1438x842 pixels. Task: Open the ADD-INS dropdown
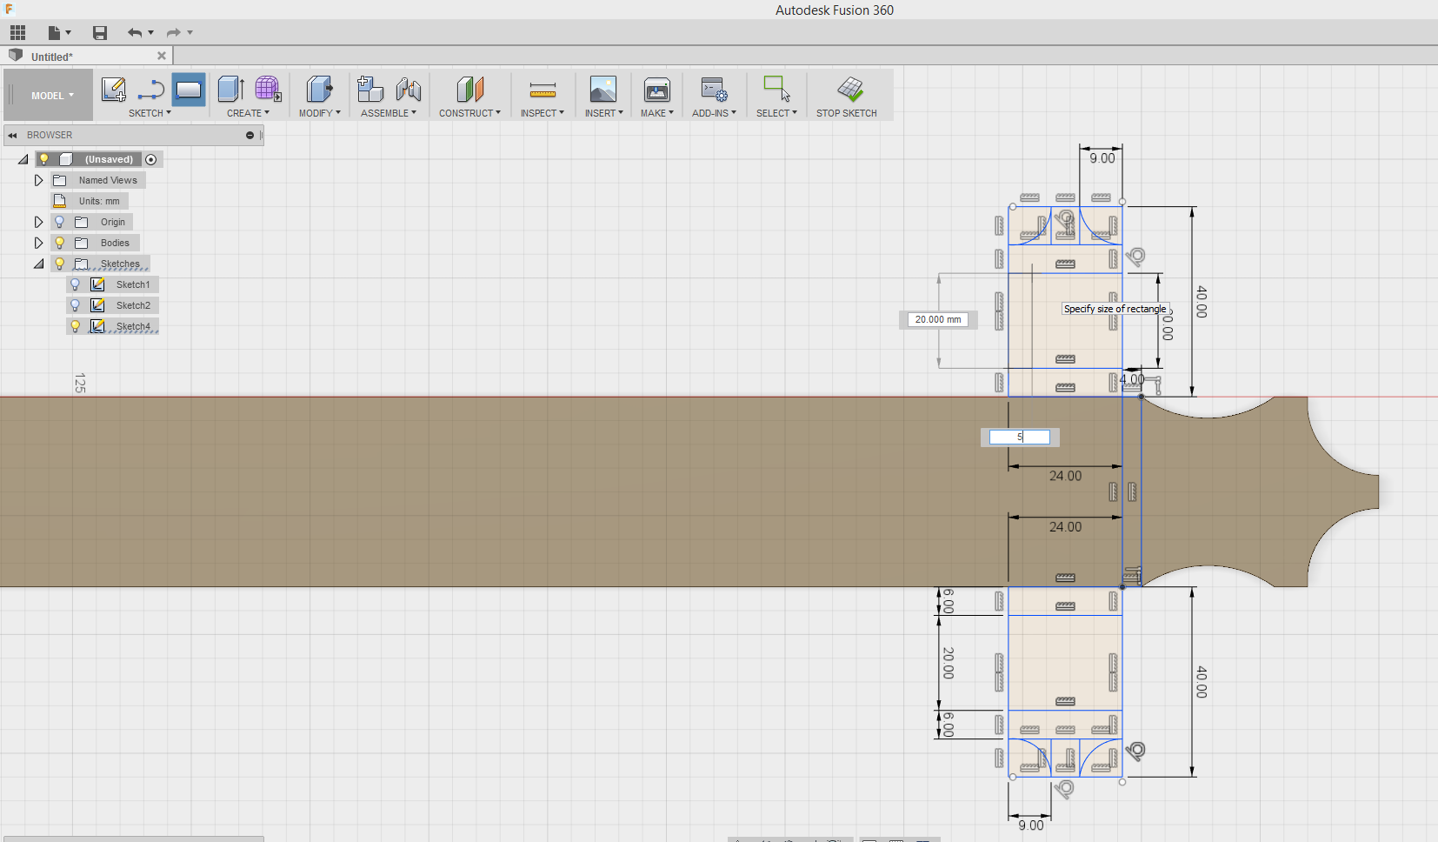[714, 113]
